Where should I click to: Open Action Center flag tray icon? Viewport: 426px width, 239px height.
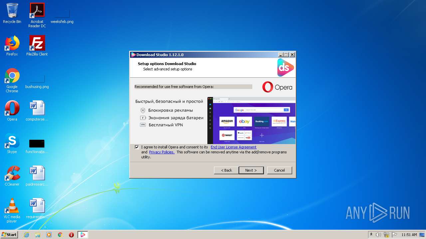click(x=394, y=235)
